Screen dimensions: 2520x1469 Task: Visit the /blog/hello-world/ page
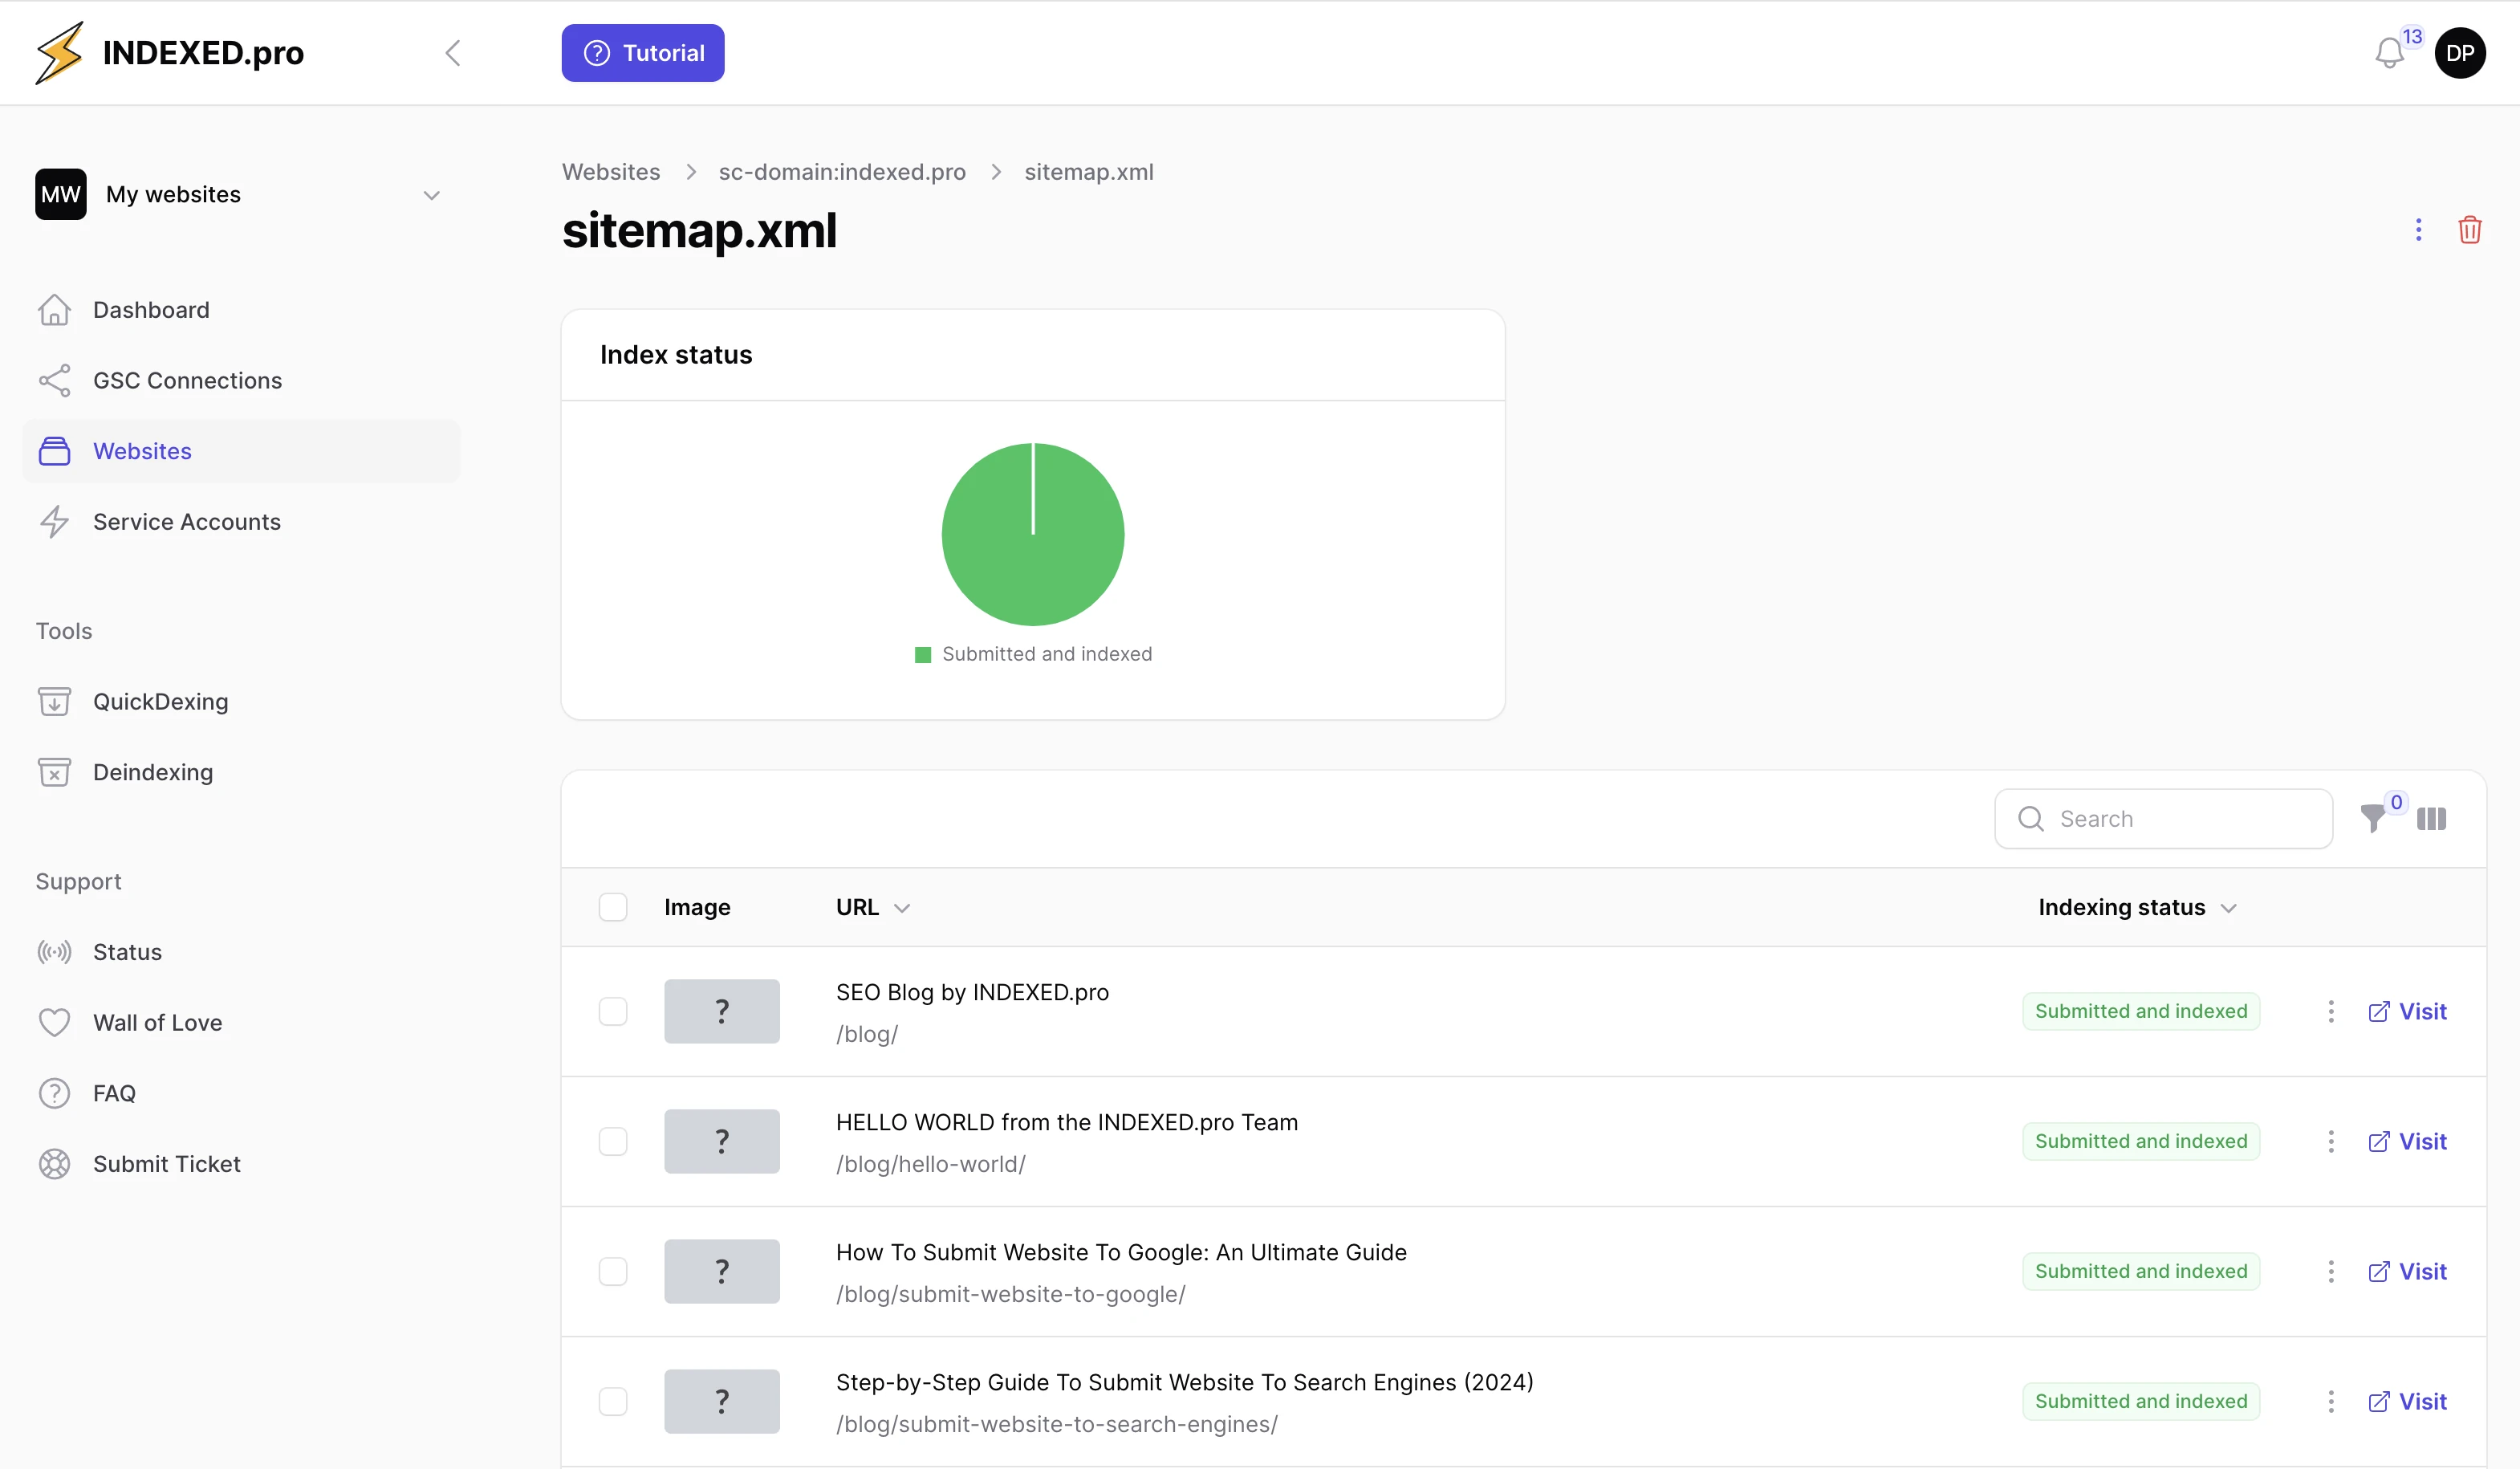coord(2407,1141)
